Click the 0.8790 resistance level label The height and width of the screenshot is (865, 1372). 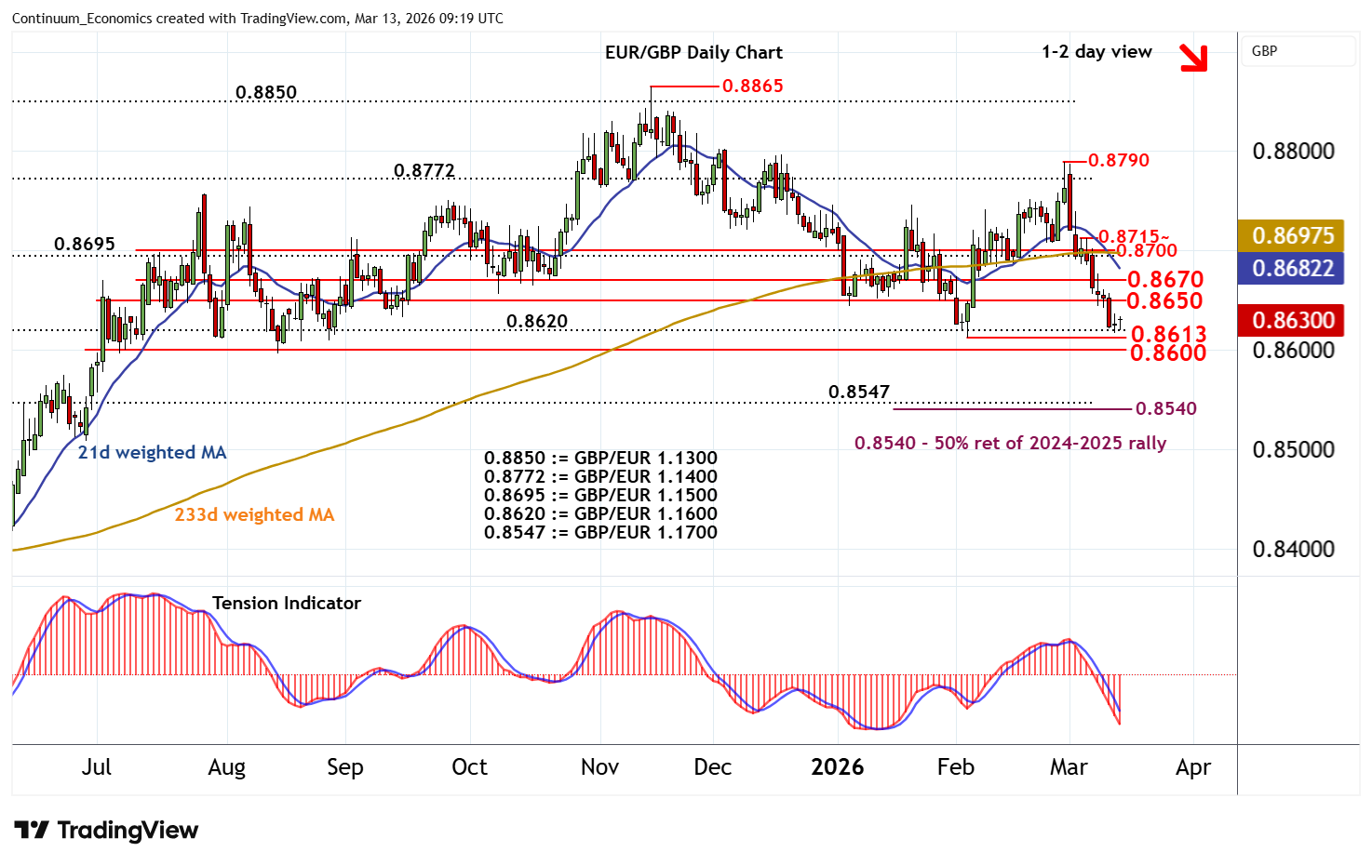click(x=1118, y=161)
